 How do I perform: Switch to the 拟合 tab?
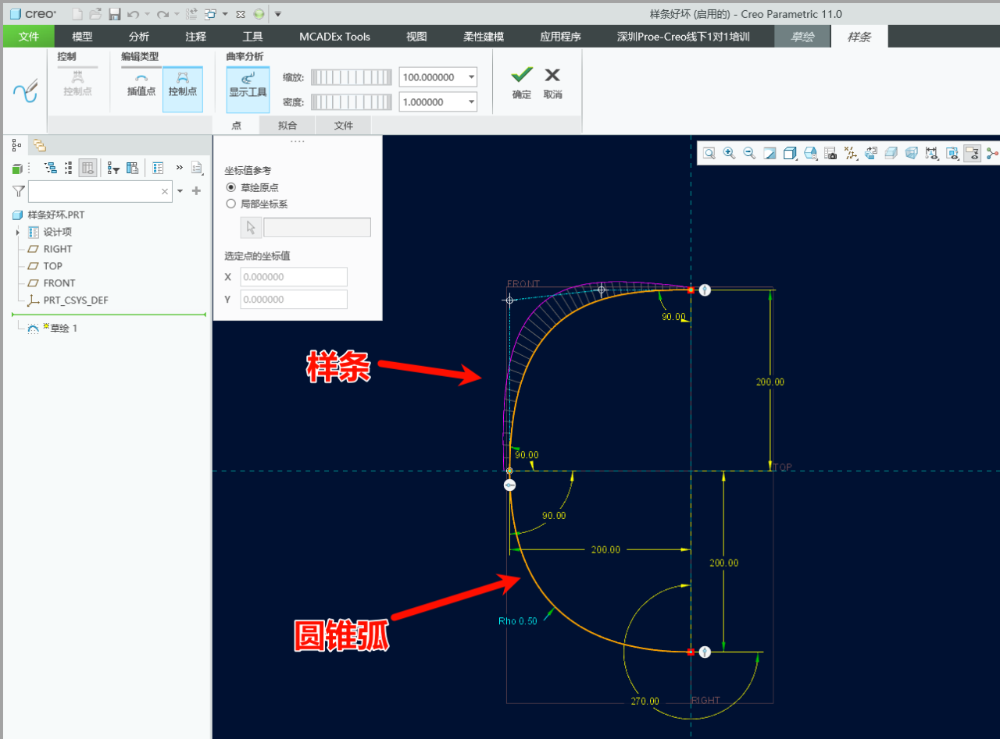[287, 125]
